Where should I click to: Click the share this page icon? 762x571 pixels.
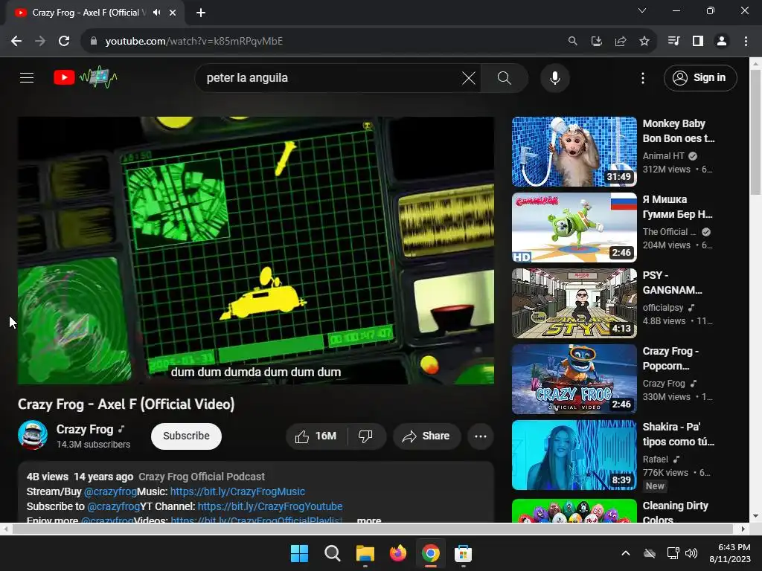coord(620,42)
